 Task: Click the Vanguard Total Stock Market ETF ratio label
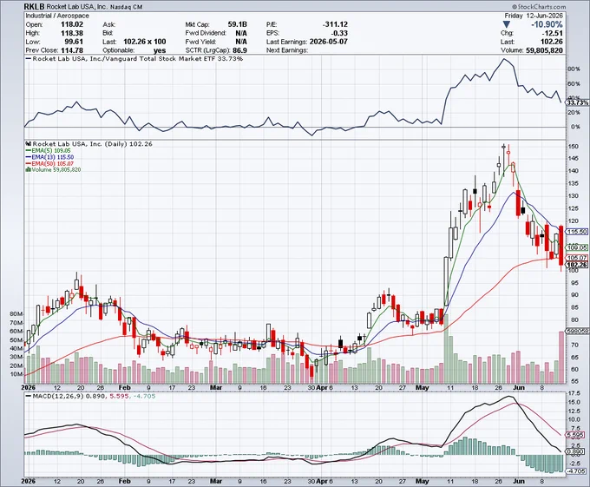[x=138, y=59]
